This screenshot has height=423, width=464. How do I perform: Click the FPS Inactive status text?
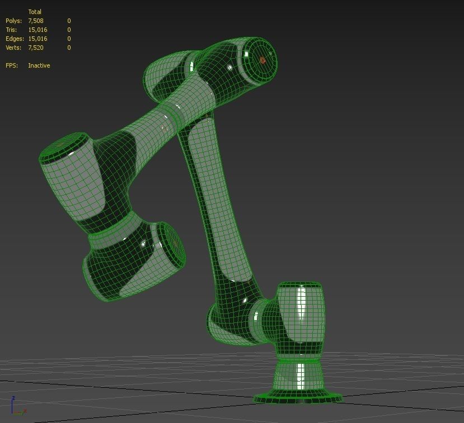tap(39, 65)
